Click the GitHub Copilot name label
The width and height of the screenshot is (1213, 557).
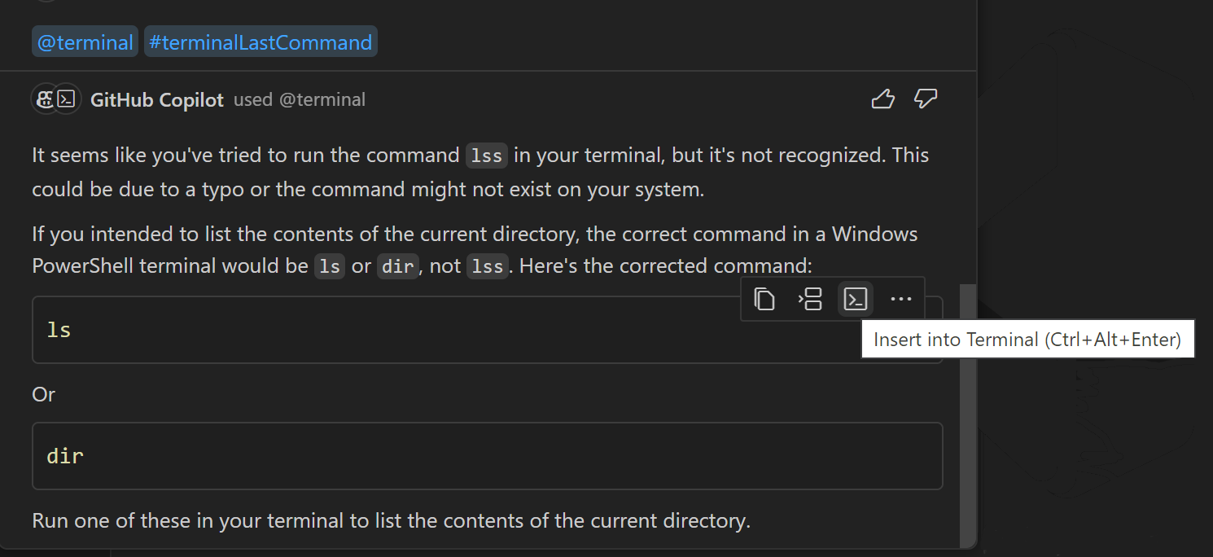pos(157,99)
